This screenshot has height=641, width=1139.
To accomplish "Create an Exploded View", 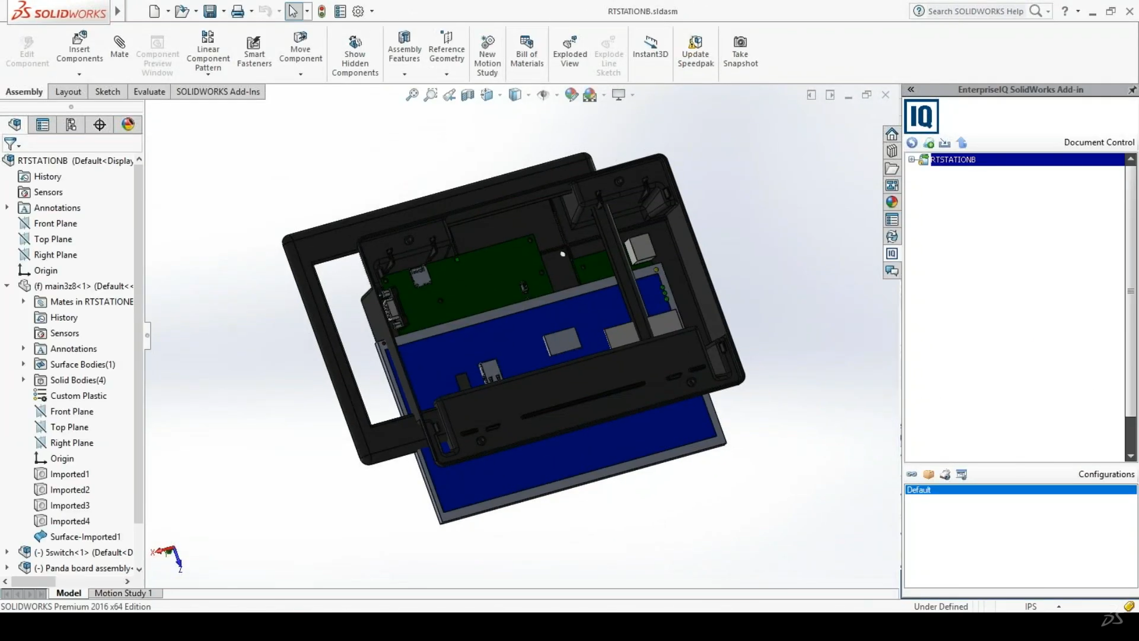I will tap(569, 51).
